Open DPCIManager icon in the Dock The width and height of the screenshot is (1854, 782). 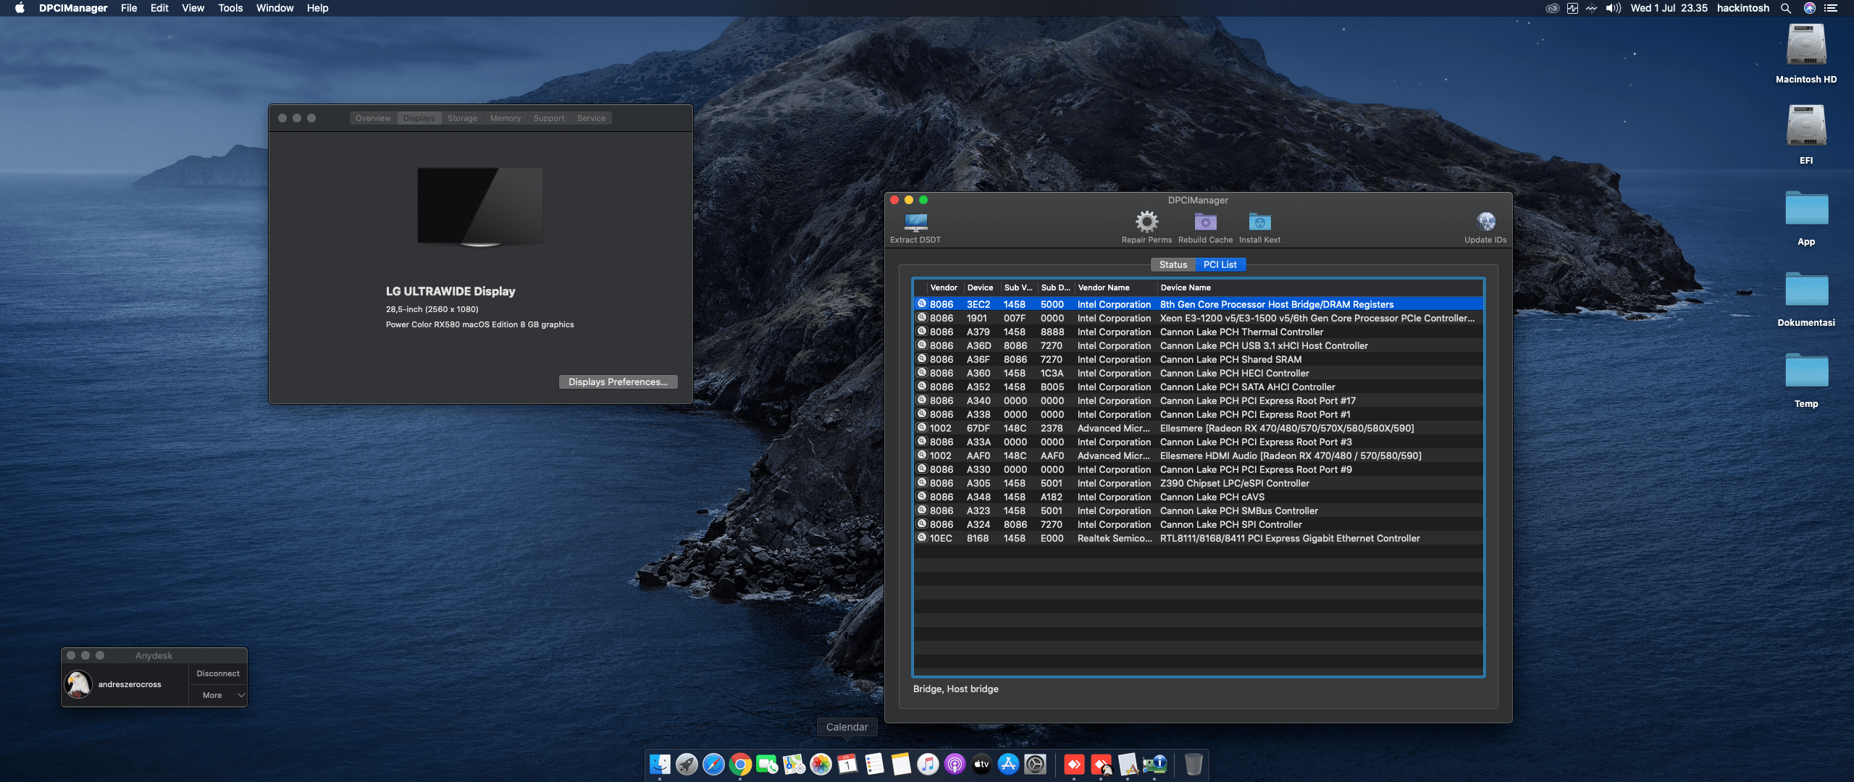click(x=1154, y=764)
